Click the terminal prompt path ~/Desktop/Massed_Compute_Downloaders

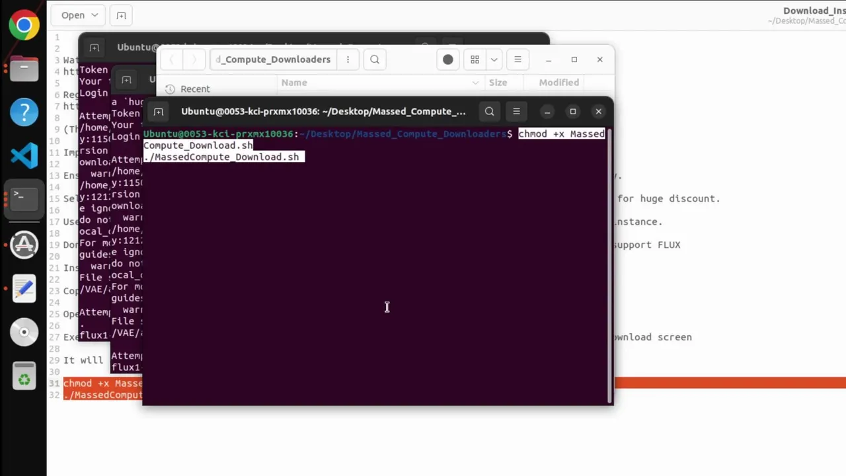pyautogui.click(x=403, y=134)
